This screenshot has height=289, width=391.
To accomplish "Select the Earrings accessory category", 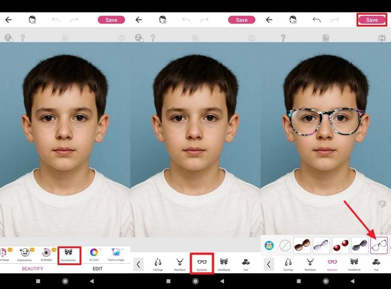I will 158,263.
